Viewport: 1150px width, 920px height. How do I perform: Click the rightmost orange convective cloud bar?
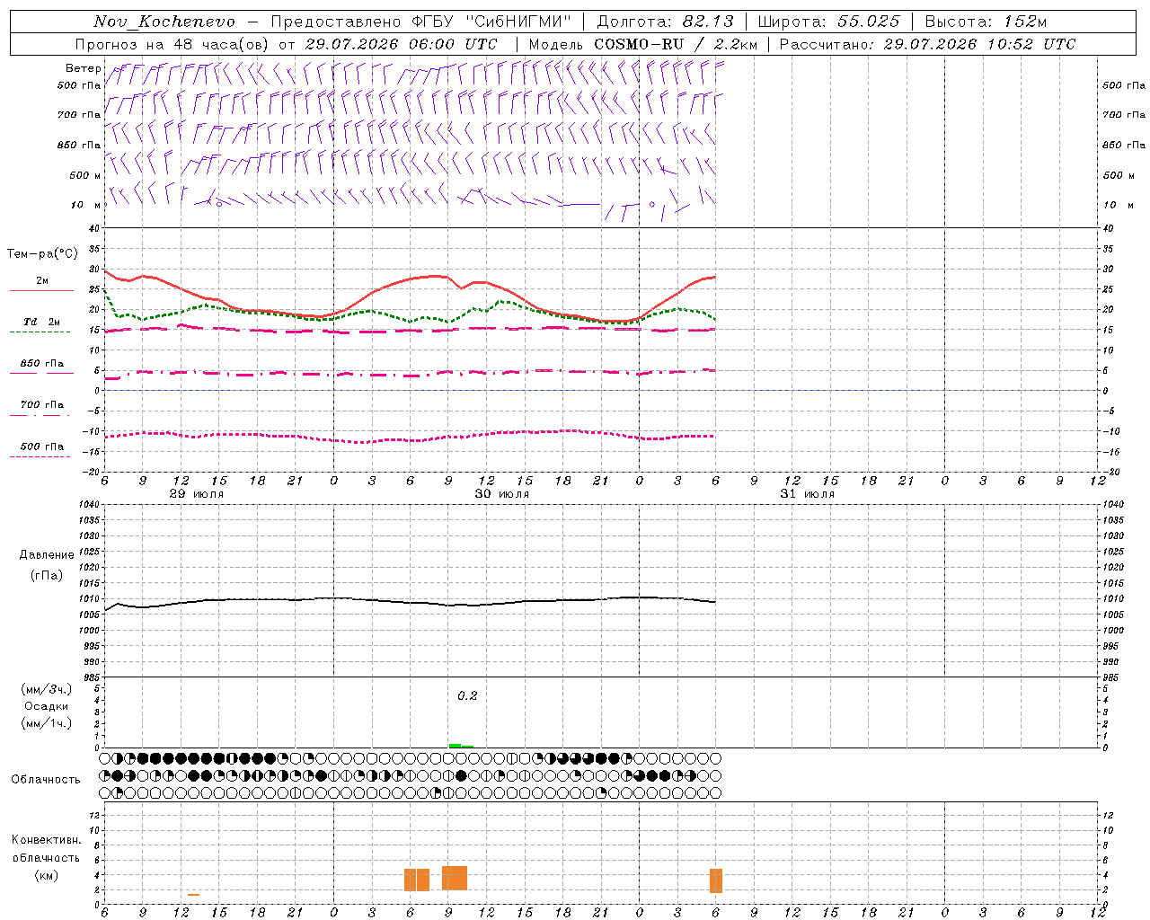[x=716, y=880]
